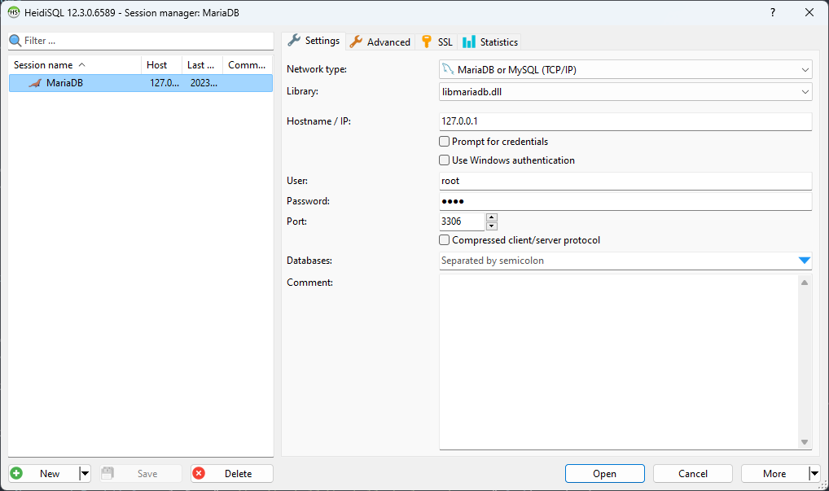Click the More button

tap(774, 474)
